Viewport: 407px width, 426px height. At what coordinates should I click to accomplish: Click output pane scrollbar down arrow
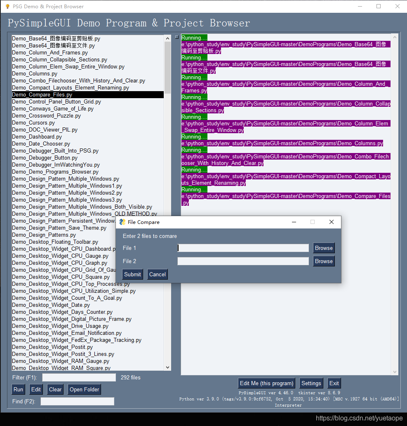tap(395, 372)
